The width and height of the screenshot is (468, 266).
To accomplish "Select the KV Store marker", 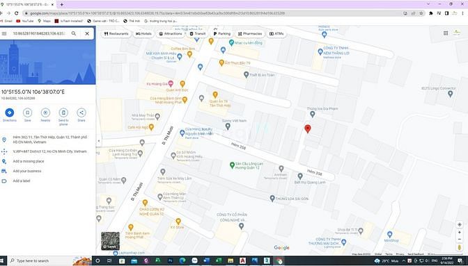I will pos(178,221).
